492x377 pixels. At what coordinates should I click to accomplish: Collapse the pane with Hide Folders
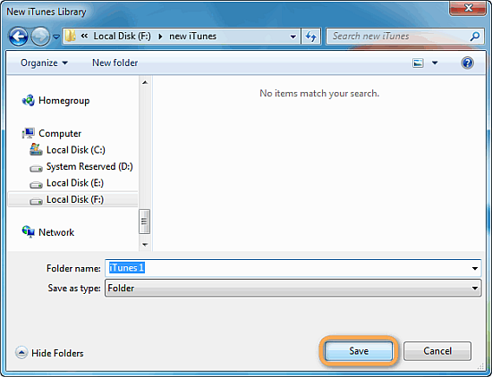tap(49, 353)
